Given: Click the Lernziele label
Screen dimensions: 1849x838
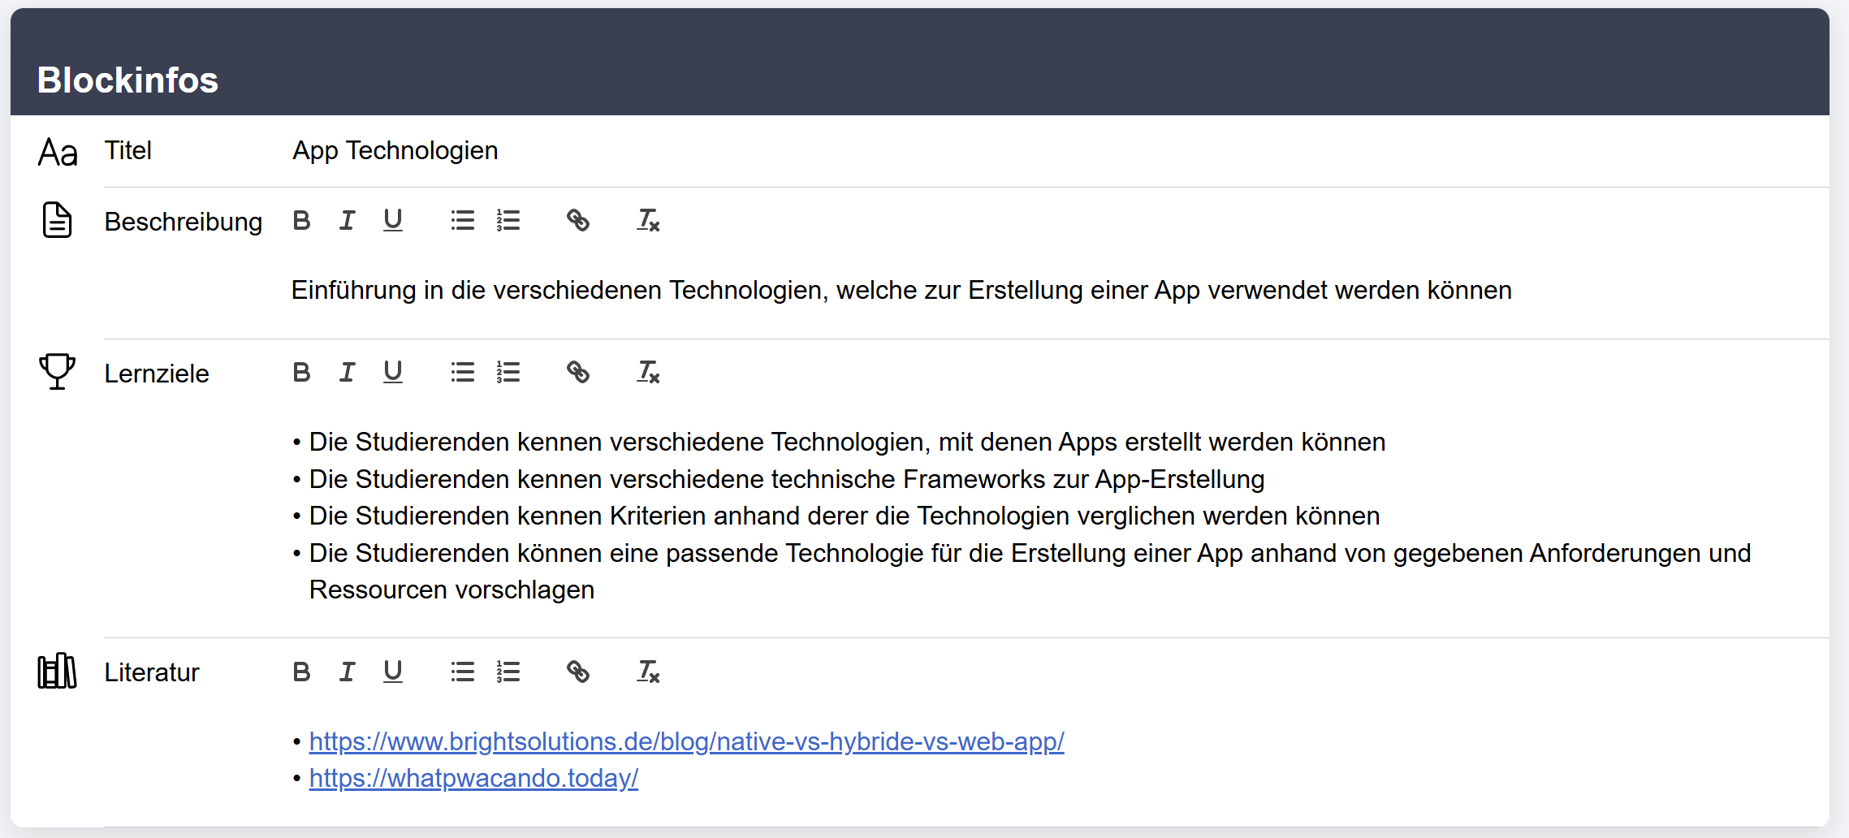Looking at the screenshot, I should coord(157,374).
